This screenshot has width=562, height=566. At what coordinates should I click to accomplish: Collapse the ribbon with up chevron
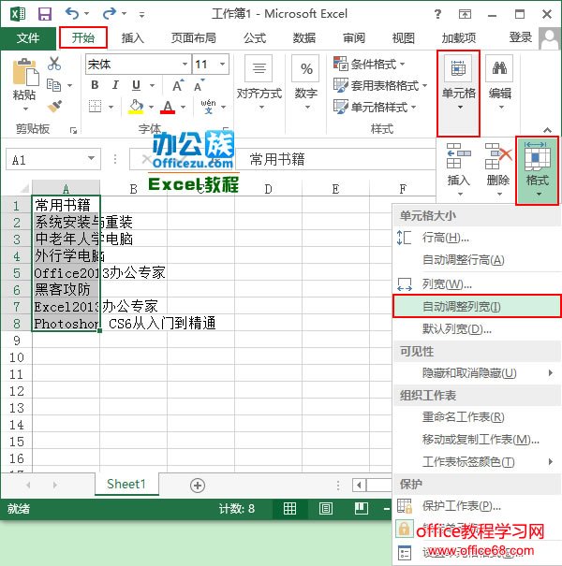pos(547,130)
